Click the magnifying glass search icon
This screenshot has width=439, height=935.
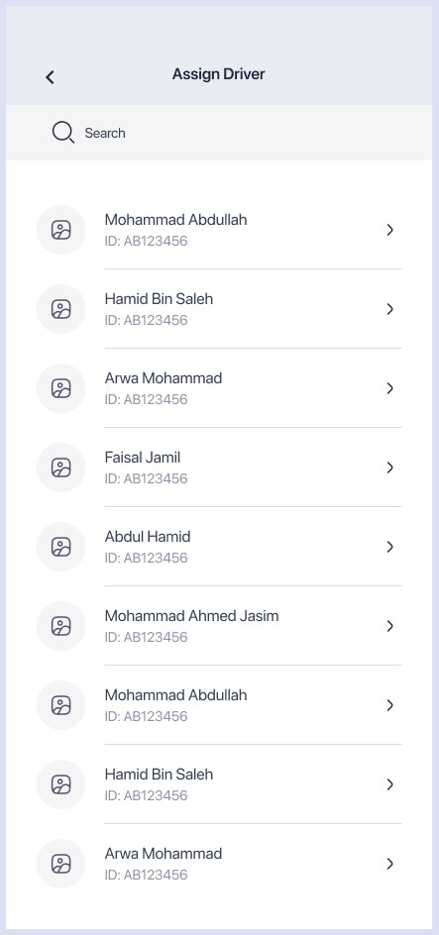pos(62,133)
